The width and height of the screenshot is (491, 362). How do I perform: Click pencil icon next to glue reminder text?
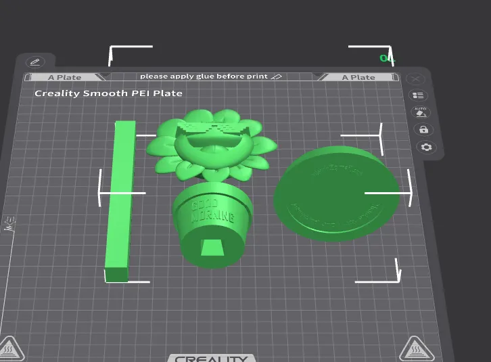pos(277,76)
